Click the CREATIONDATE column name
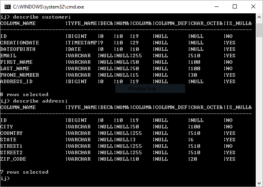This screenshot has height=187, width=263. pyautogui.click(x=20, y=43)
